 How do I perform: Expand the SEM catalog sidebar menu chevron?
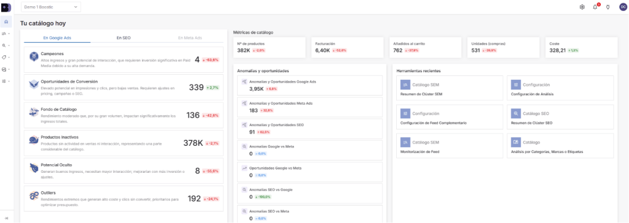pyautogui.click(x=9, y=34)
